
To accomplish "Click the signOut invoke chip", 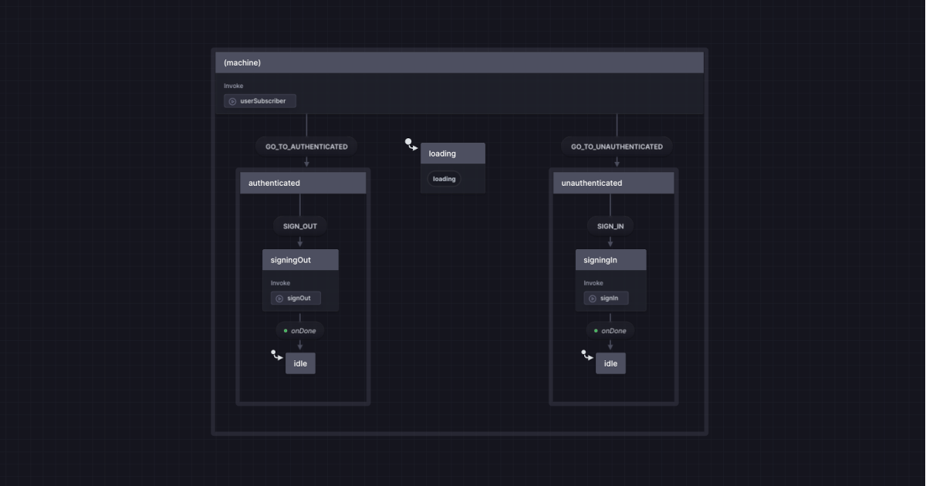I will pyautogui.click(x=296, y=299).
